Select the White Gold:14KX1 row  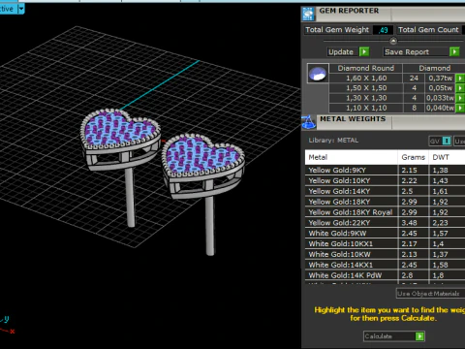point(385,265)
